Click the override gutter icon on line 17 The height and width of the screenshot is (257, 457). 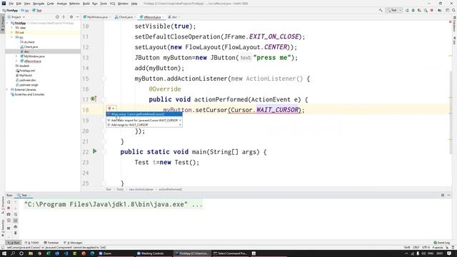pos(94,99)
